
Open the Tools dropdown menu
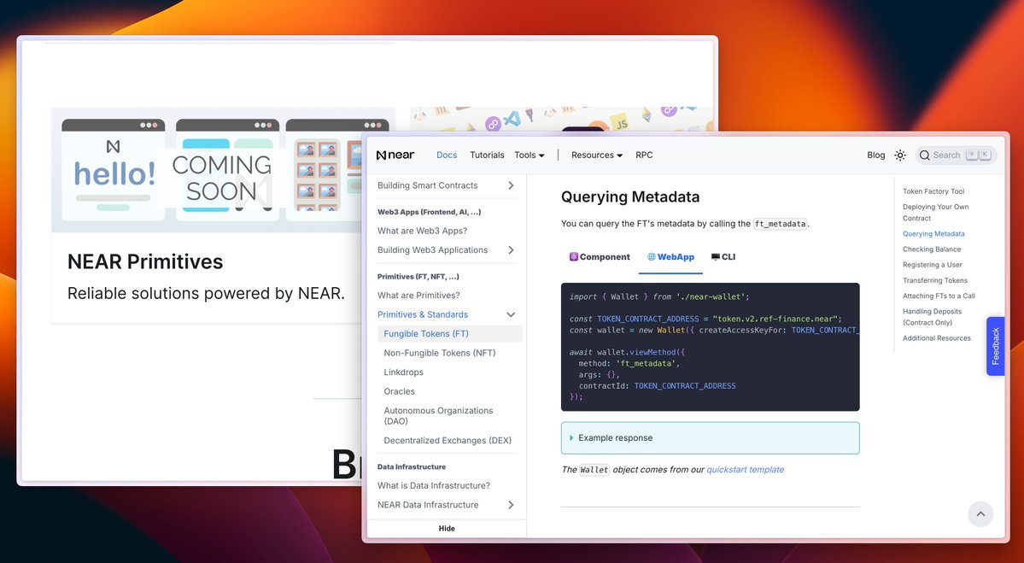point(529,155)
